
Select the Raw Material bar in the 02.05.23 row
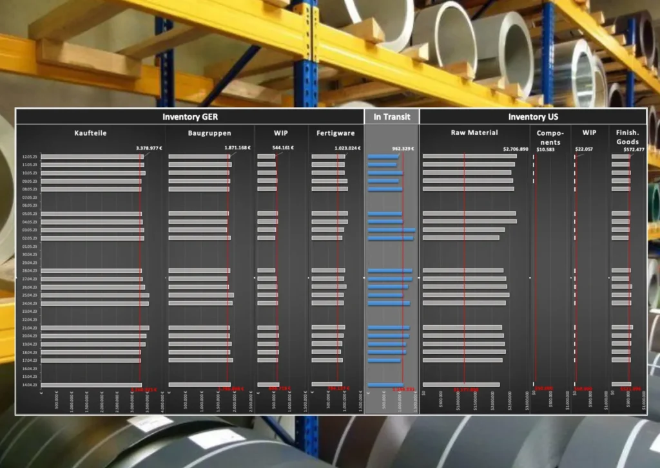pyautogui.click(x=461, y=238)
